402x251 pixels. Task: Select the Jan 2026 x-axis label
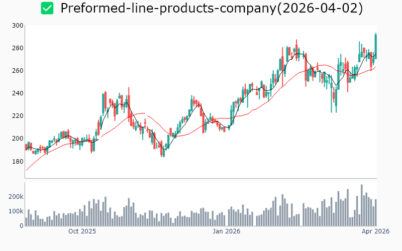(x=226, y=231)
